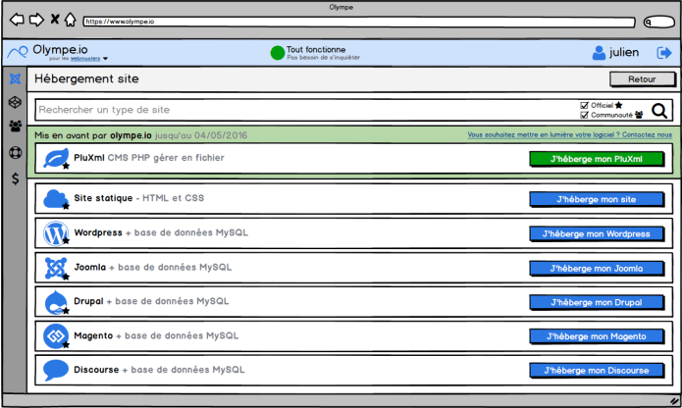
Task: Select the Drupal row title
Action: 88,301
